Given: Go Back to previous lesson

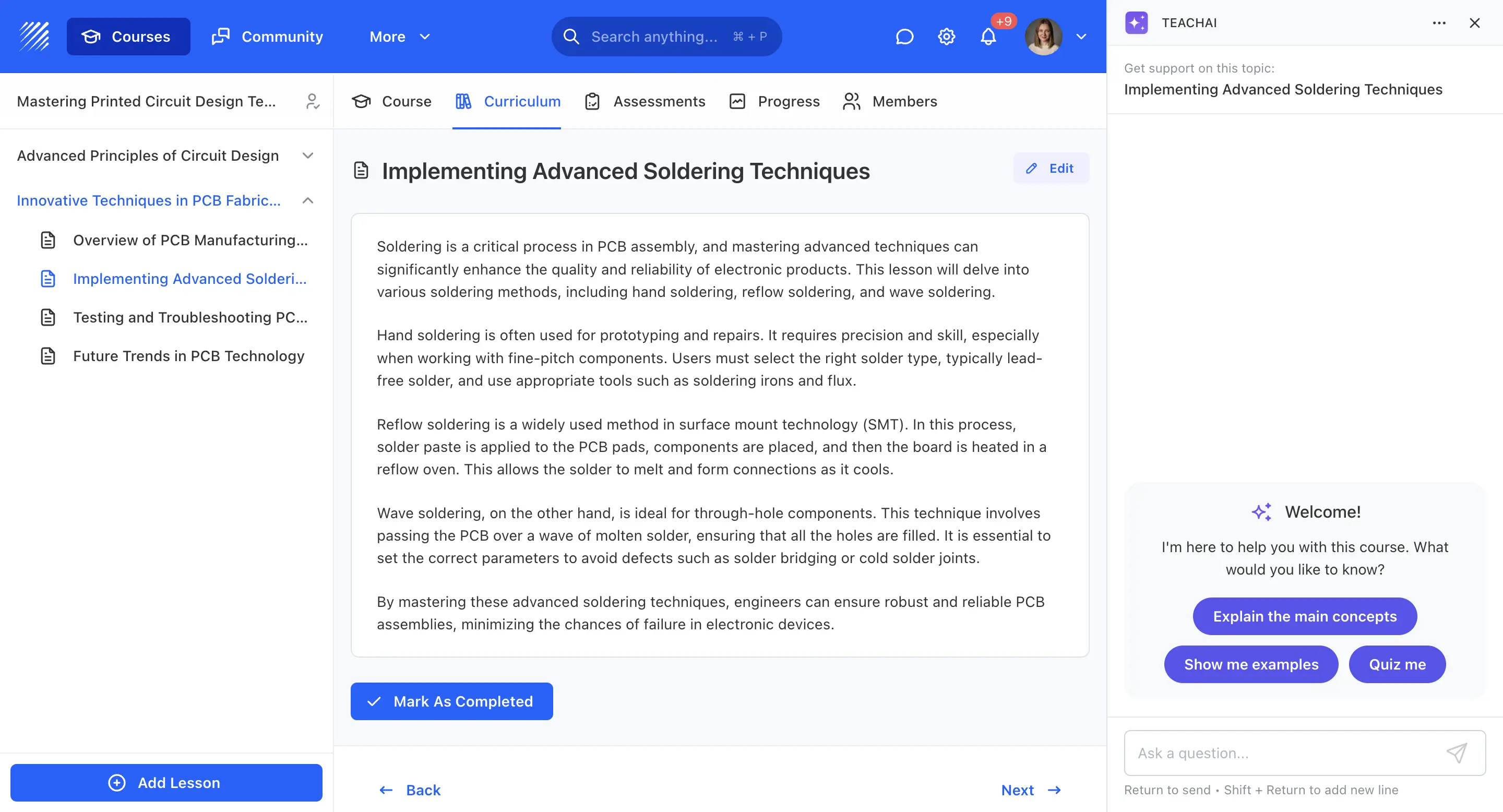Looking at the screenshot, I should click(410, 790).
